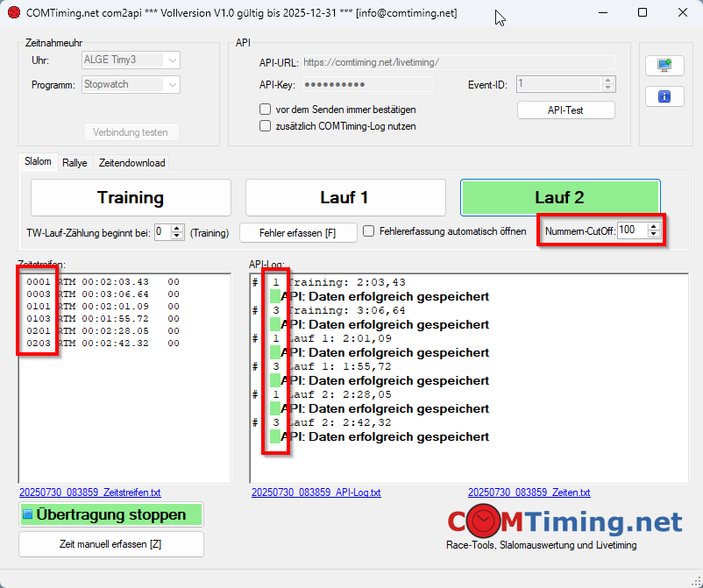Open the 20250730_083859_API-Log.txt link
Viewport: 703px width, 588px height.
pyautogui.click(x=316, y=492)
